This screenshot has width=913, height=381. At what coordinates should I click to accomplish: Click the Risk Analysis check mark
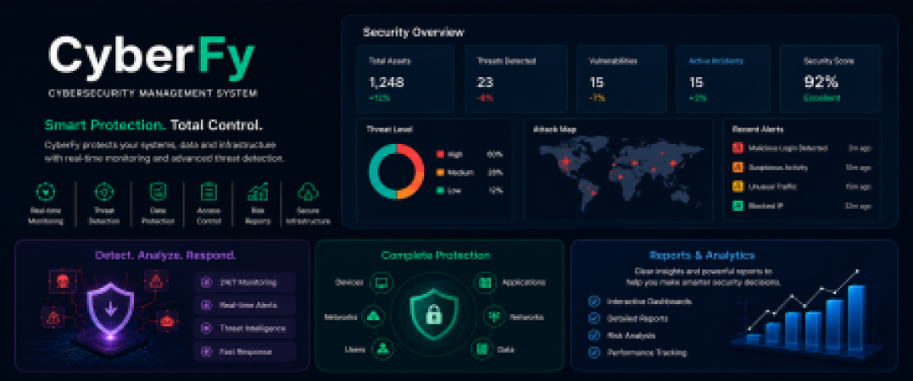tap(594, 335)
